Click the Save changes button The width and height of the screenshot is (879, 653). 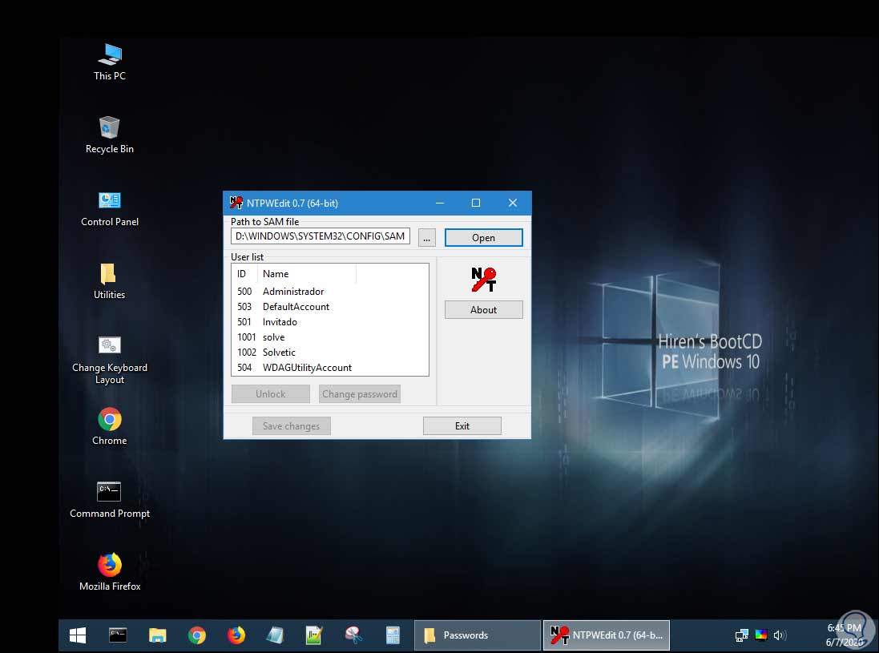(292, 426)
